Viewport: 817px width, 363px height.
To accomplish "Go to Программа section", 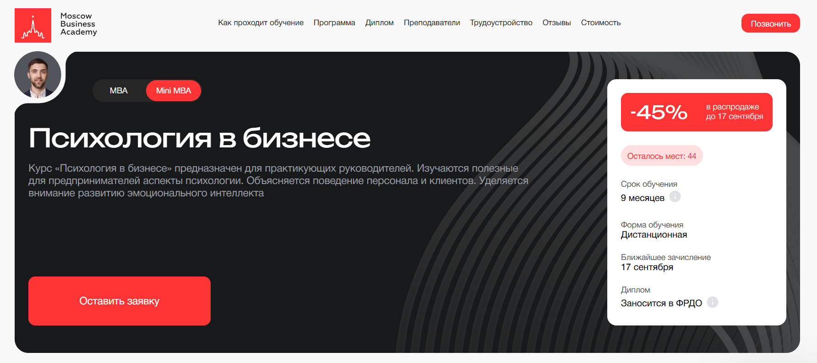I will [334, 22].
